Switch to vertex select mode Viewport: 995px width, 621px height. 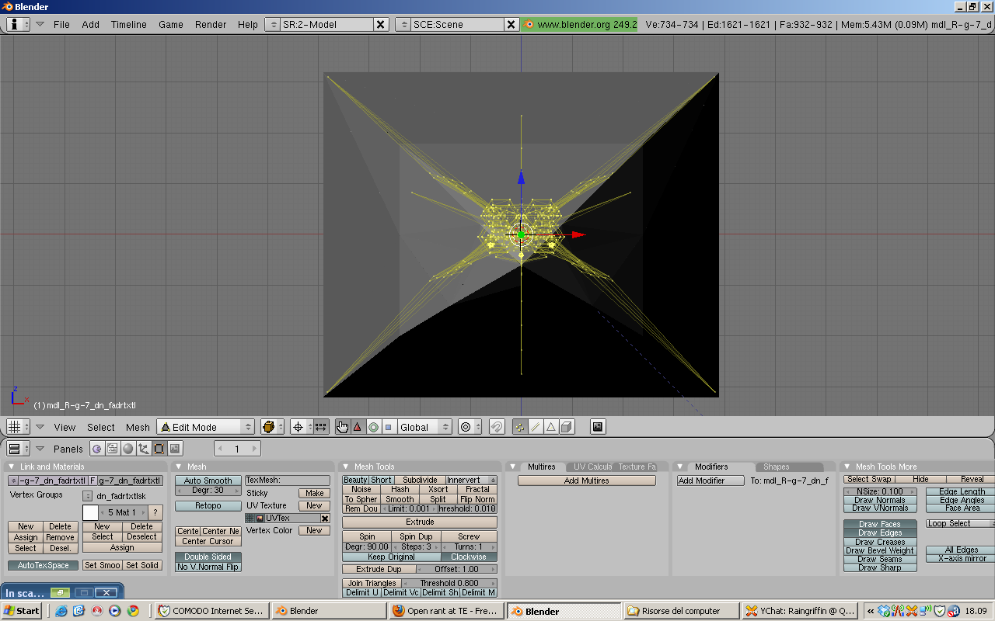click(x=520, y=427)
